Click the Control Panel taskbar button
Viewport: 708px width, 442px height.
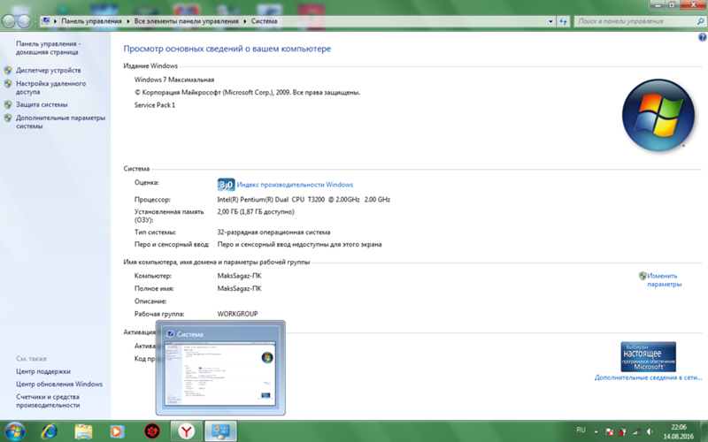[220, 431]
